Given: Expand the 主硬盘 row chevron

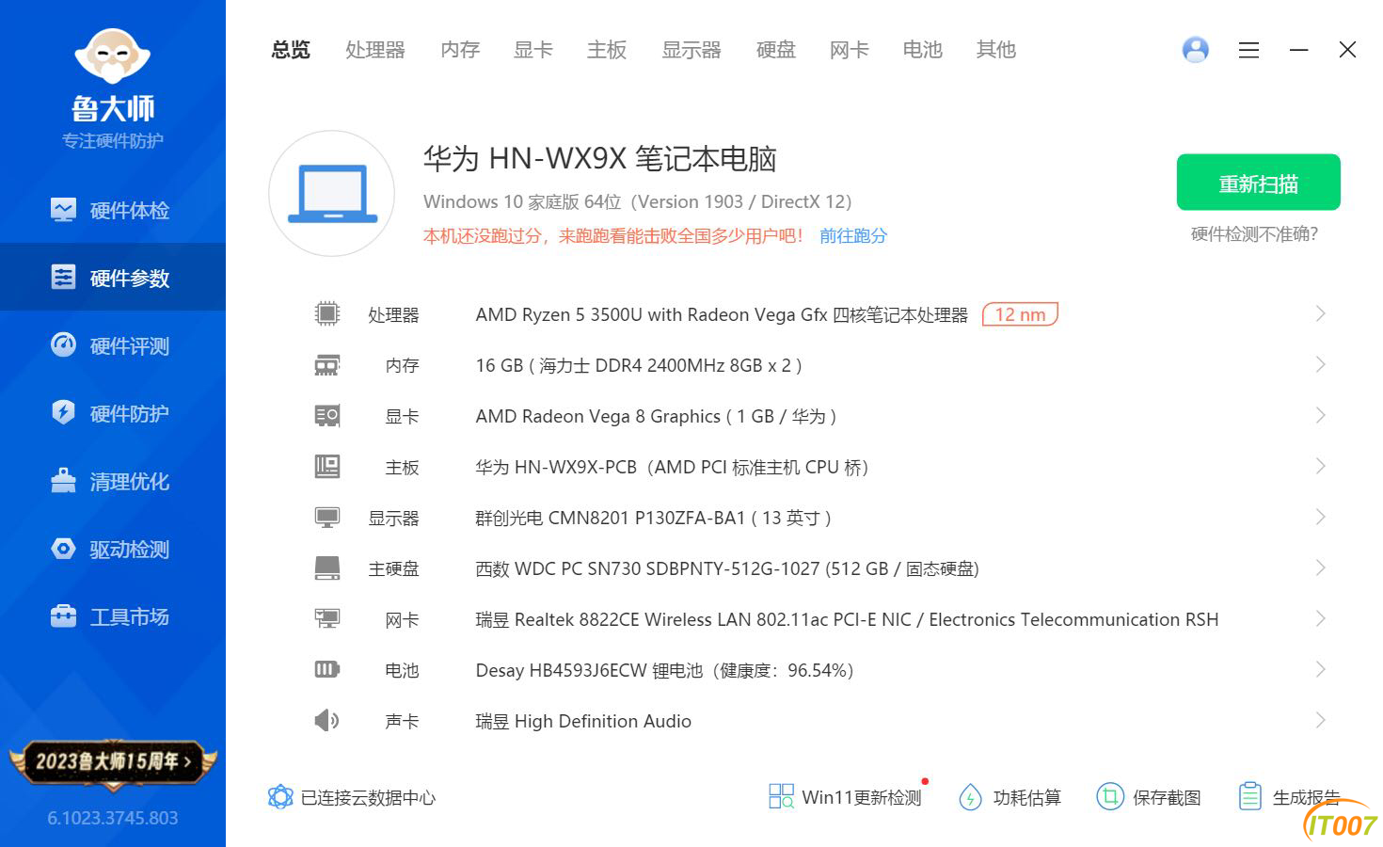Looking at the screenshot, I should (1320, 567).
